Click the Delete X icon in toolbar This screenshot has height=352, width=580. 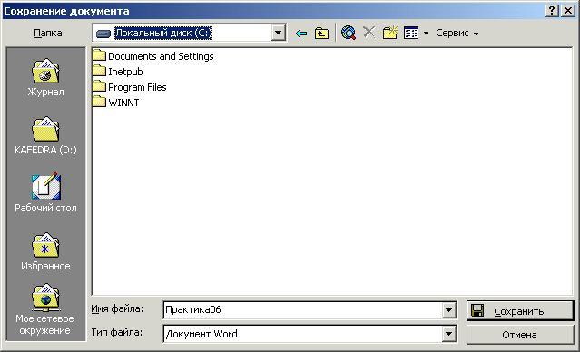[x=369, y=33]
